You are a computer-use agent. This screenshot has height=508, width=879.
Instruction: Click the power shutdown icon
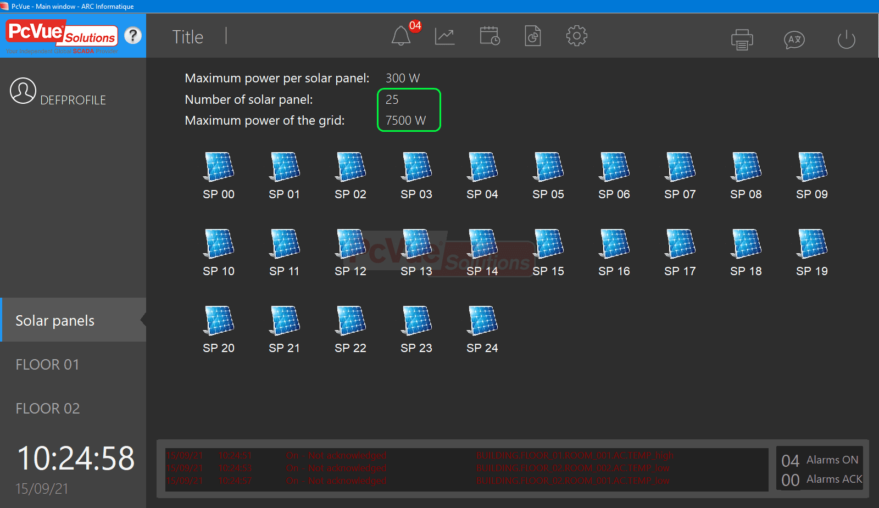pos(846,40)
